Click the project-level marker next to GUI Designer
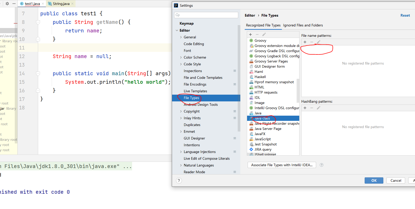 (235, 138)
